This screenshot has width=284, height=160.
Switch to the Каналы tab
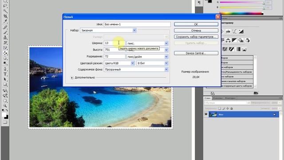click(x=218, y=98)
